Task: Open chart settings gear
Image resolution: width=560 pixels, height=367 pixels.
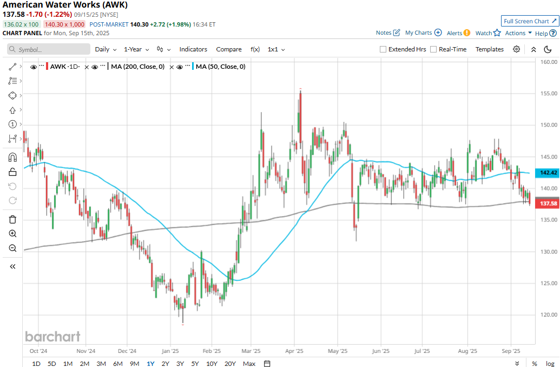Action: coord(516,49)
